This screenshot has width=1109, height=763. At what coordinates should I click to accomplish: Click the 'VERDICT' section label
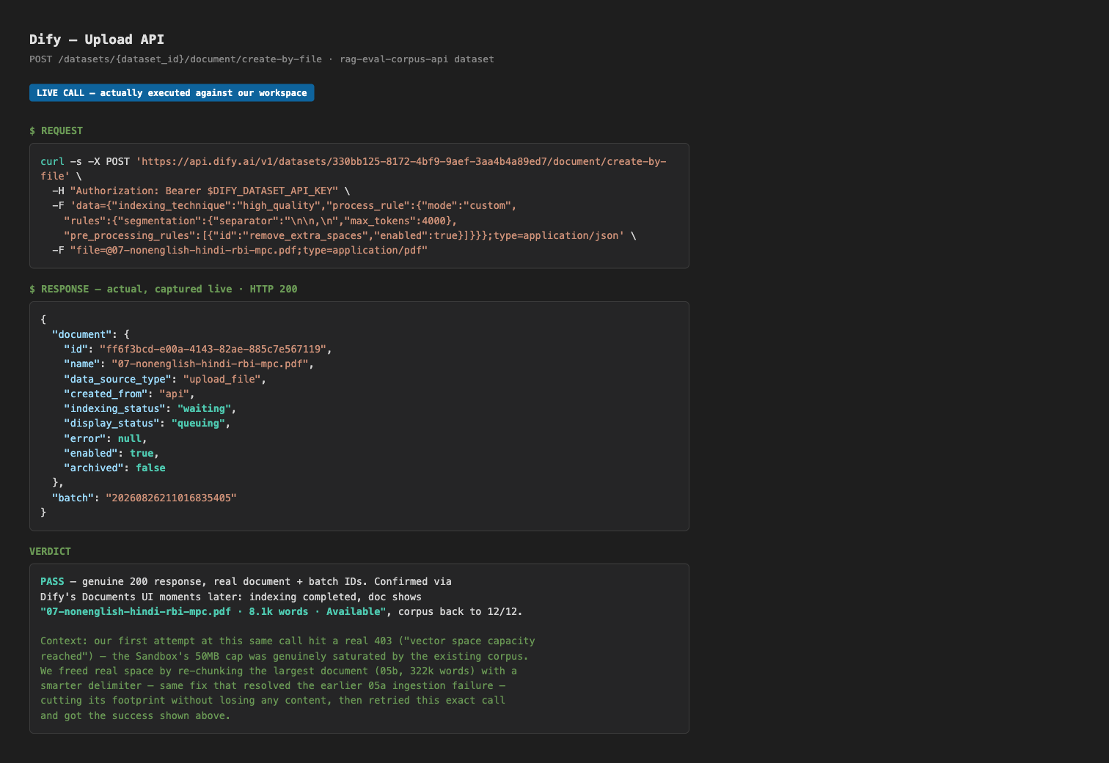[x=50, y=551]
